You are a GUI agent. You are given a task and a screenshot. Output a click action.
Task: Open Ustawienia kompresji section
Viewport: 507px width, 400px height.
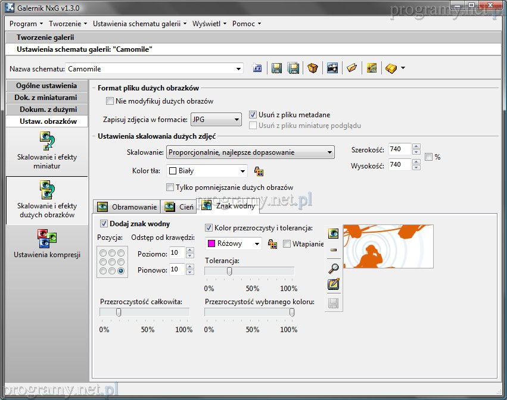(x=47, y=243)
